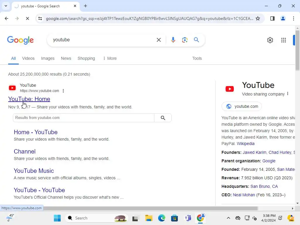Open the clock showing 3:38 PM
300x225 pixels.
[269, 218]
